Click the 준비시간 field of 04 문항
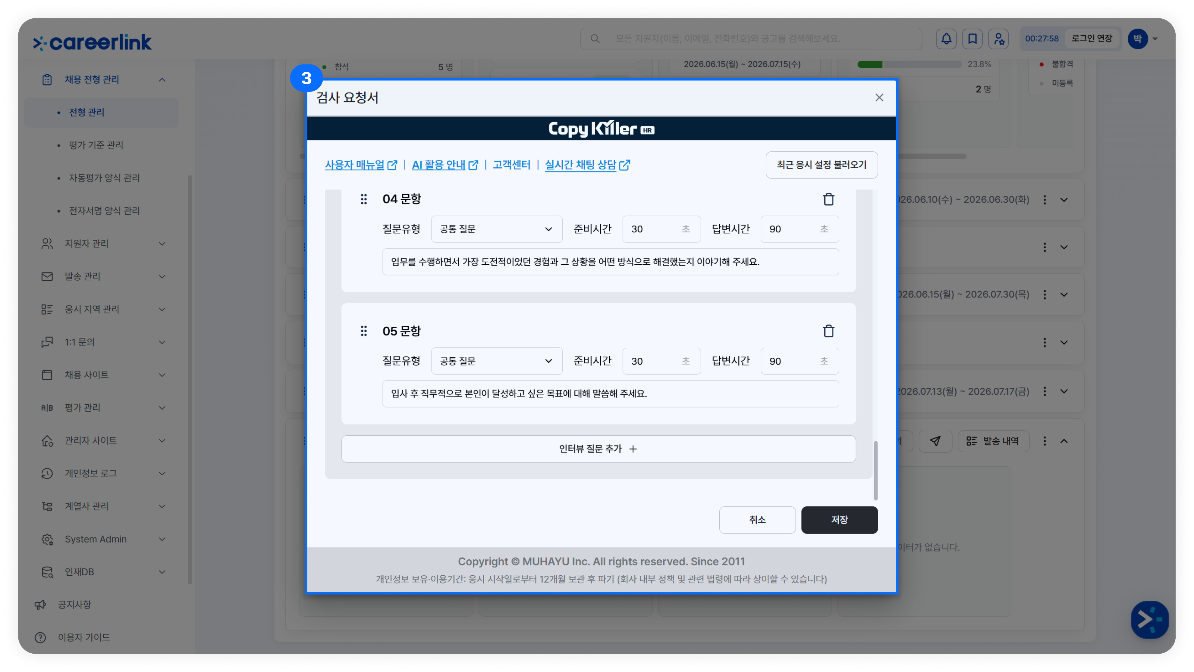 661,229
